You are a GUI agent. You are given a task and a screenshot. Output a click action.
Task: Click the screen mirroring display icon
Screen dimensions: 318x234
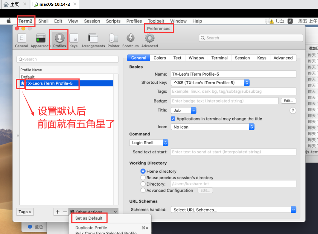tap(280, 21)
